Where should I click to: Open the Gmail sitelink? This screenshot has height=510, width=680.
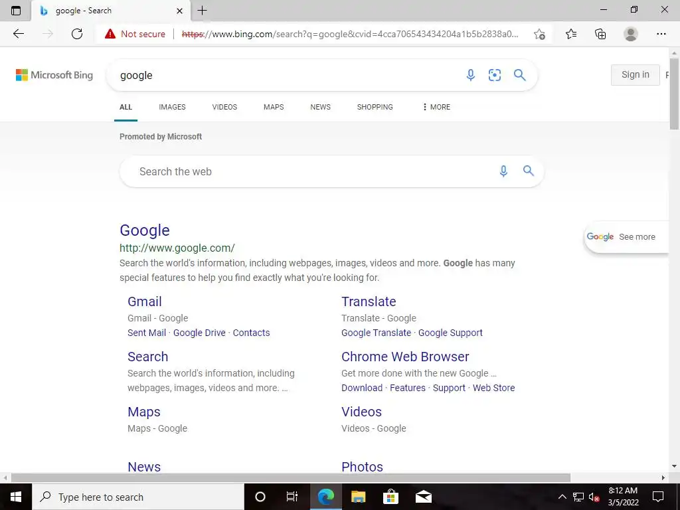[144, 301]
